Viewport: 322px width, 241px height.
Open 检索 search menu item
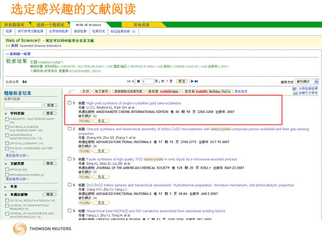coord(9,31)
